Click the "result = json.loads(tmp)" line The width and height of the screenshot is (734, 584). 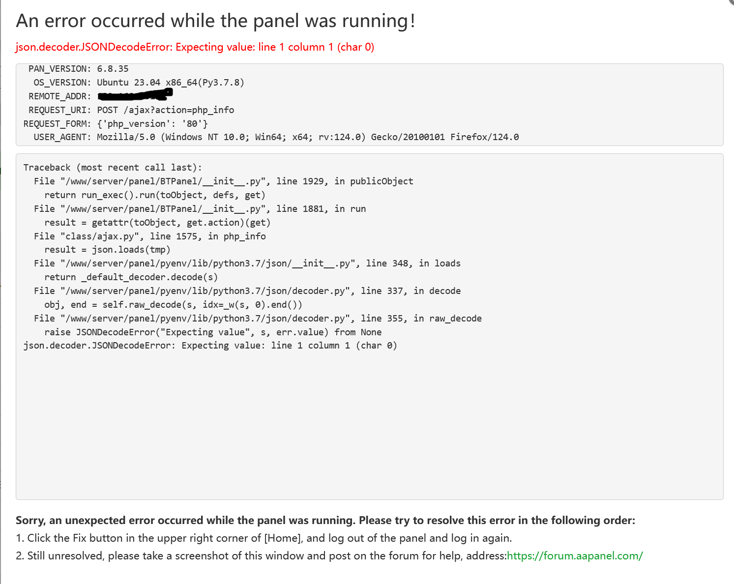107,250
